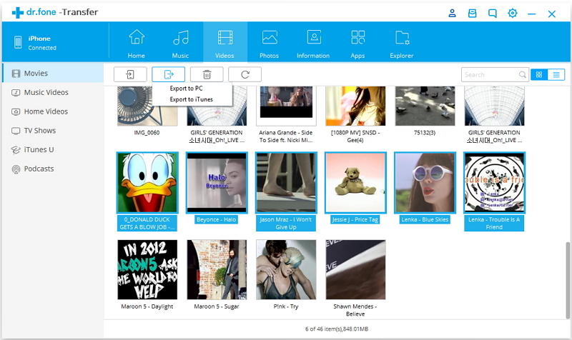Click the refresh icon

[245, 74]
